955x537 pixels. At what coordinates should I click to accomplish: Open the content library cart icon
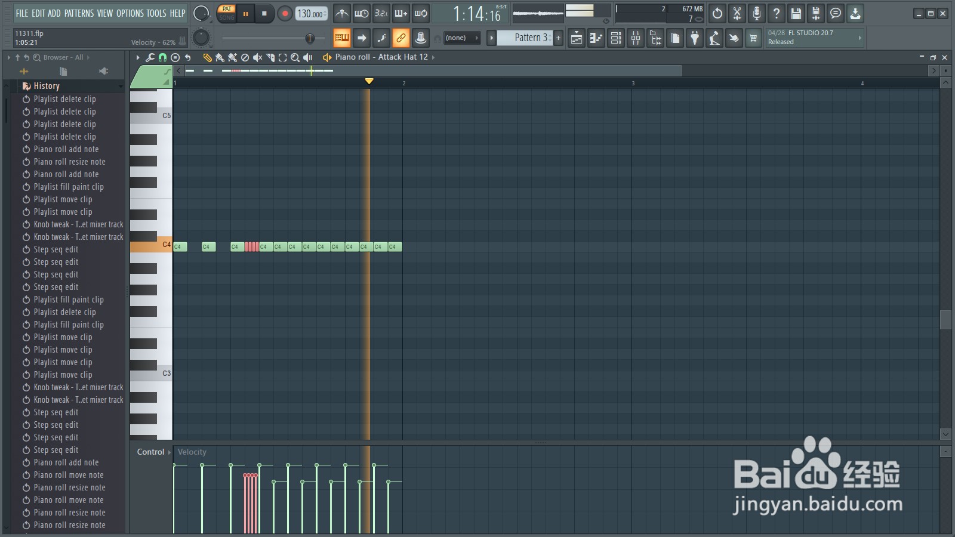coord(753,38)
